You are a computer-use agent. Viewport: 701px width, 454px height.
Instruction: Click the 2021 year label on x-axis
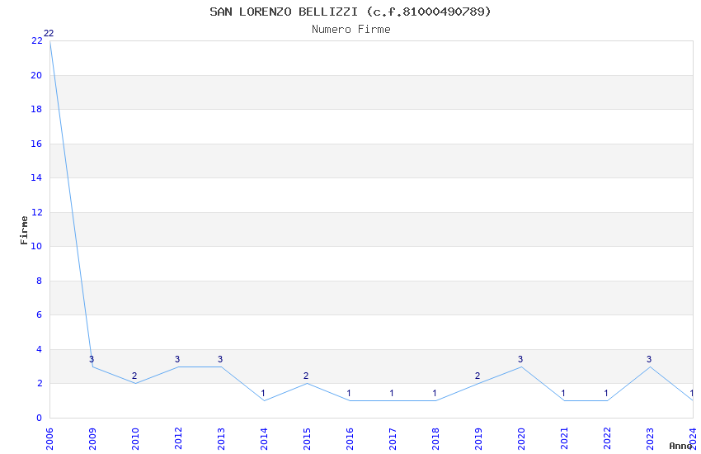(x=564, y=434)
